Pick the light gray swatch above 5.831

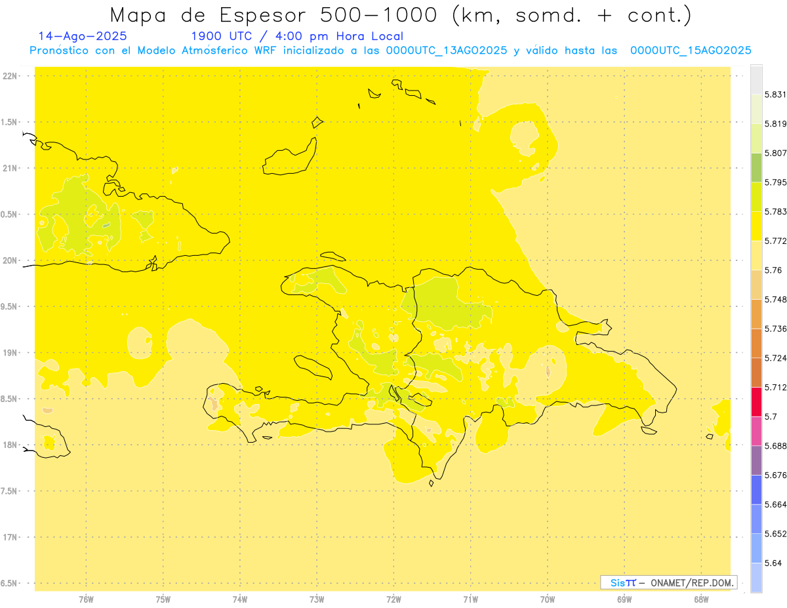[x=756, y=79]
